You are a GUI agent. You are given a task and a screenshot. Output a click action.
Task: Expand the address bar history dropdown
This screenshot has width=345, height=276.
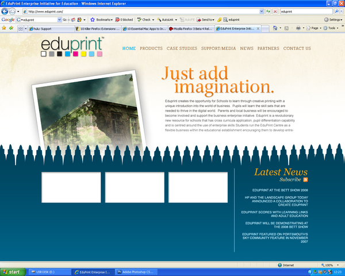point(262,11)
